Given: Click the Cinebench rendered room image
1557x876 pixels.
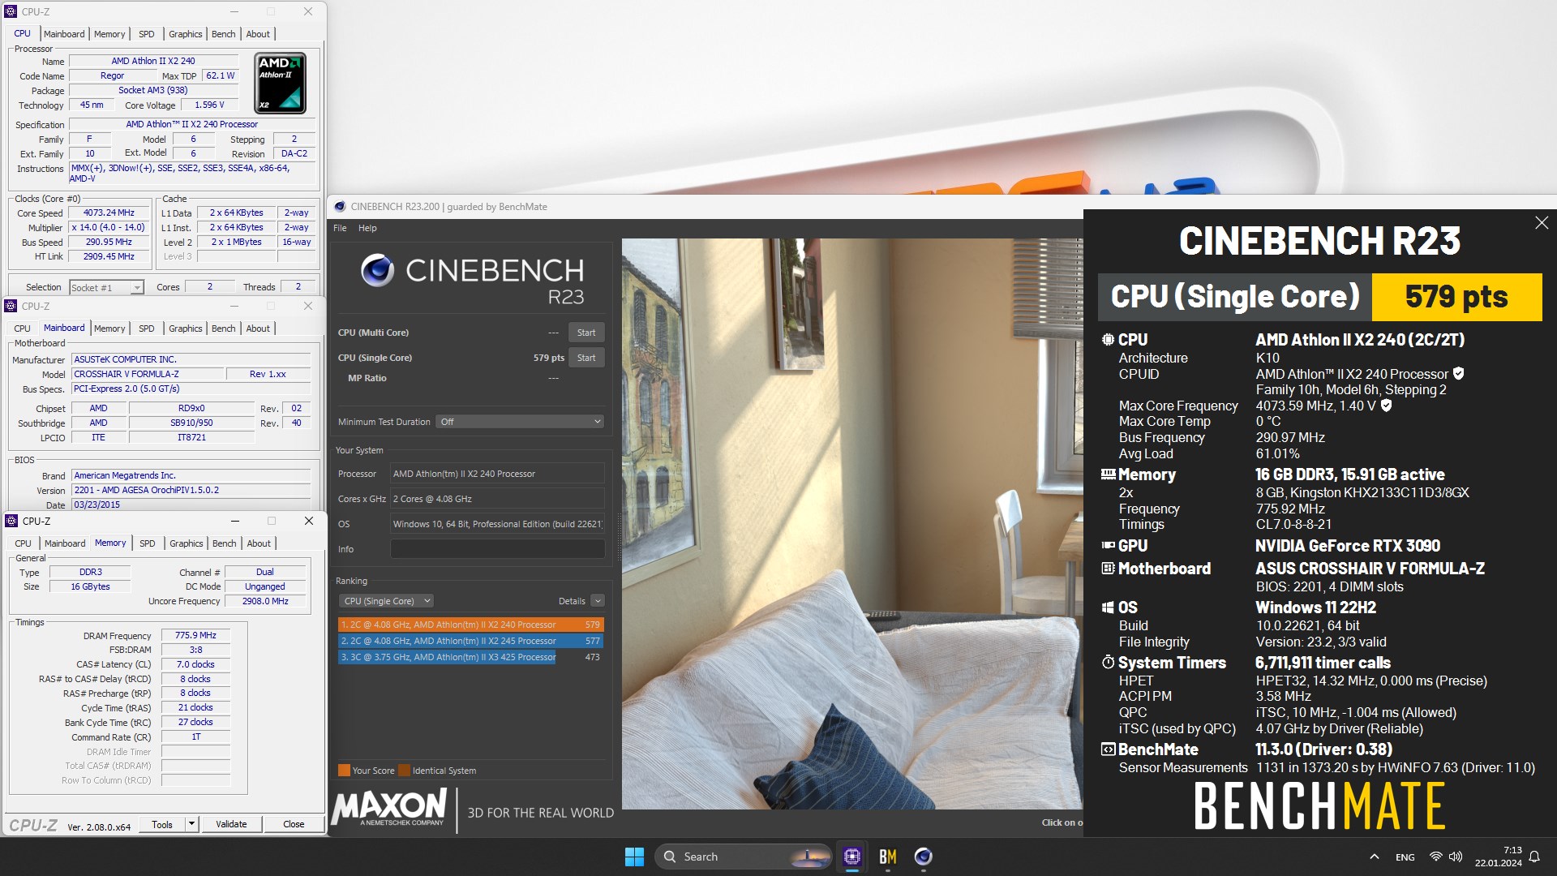Looking at the screenshot, I should (x=852, y=523).
